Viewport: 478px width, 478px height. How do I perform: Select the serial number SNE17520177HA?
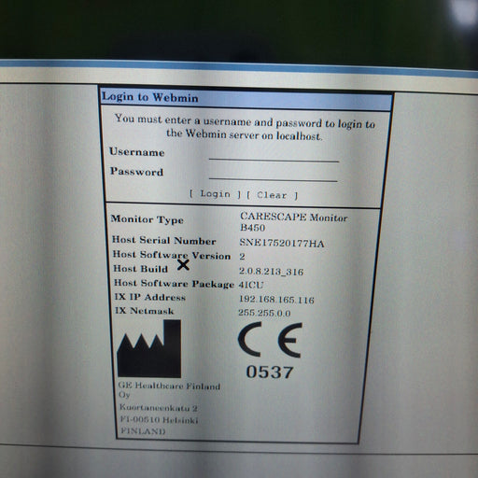282,243
